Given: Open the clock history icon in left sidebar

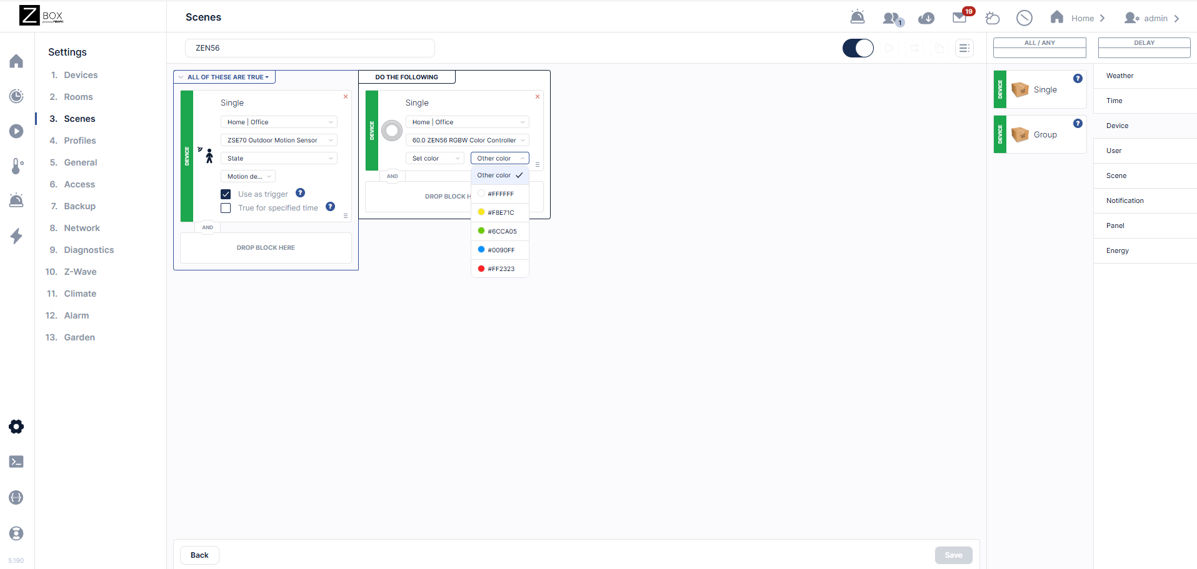Looking at the screenshot, I should 17,96.
